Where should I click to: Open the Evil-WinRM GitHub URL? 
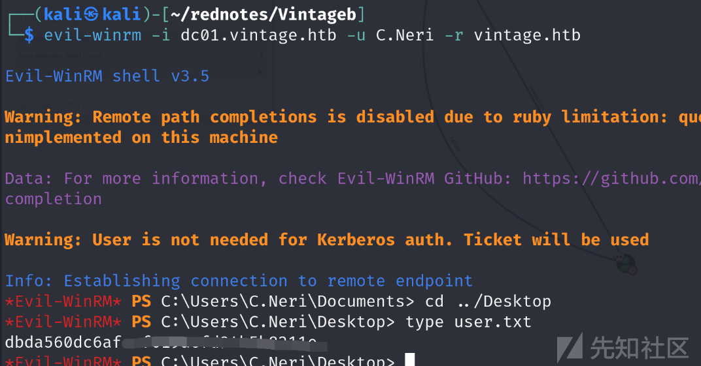coord(611,179)
